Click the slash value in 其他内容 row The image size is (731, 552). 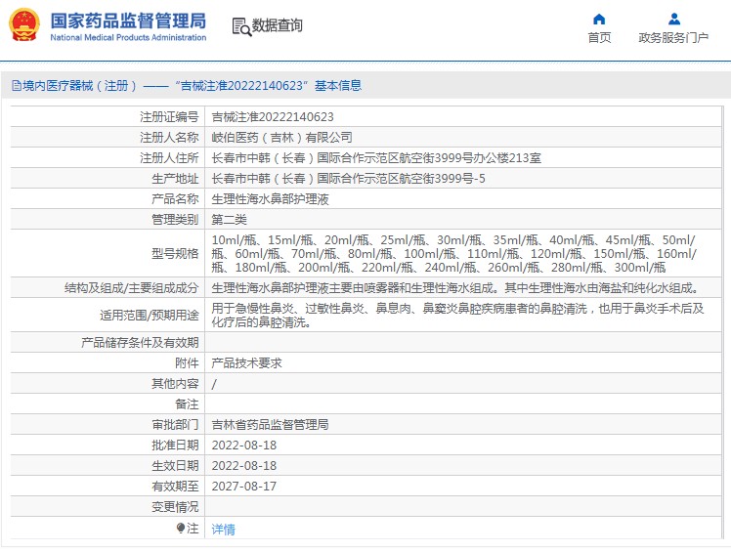click(214, 384)
